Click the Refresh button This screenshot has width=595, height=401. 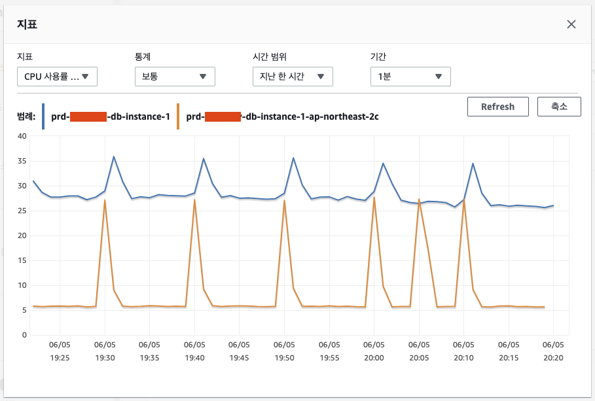pyautogui.click(x=498, y=107)
